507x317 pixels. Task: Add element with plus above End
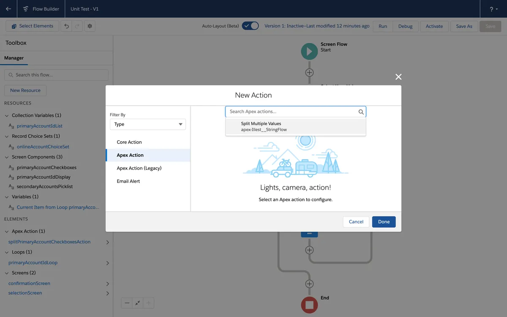[x=309, y=284]
